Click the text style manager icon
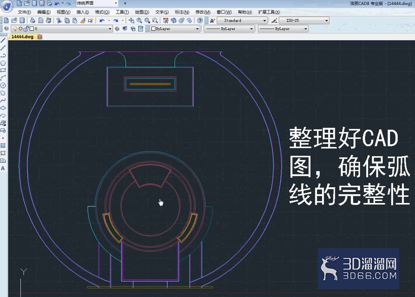This screenshot has width=415, height=297. 212,20
